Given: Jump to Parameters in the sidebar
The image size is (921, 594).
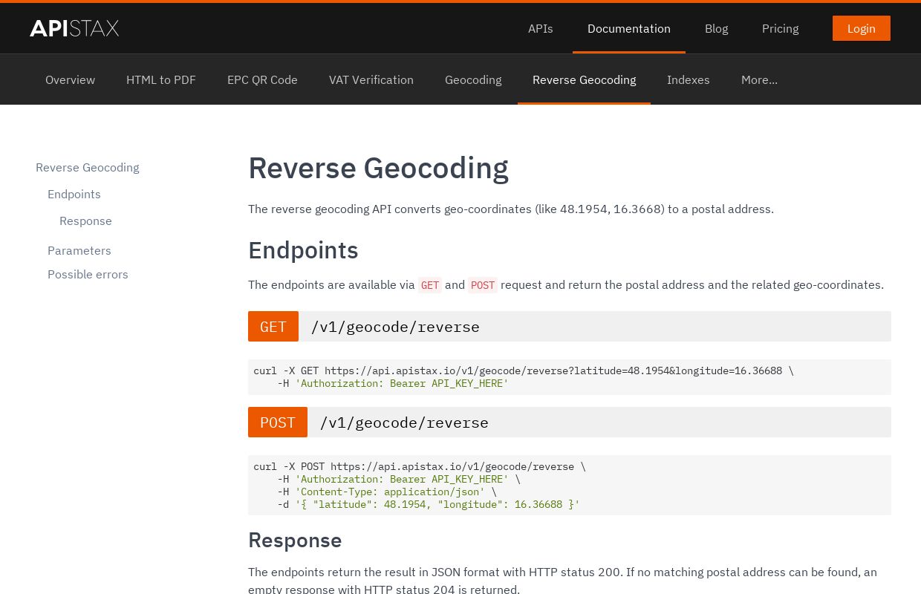Looking at the screenshot, I should 79,250.
